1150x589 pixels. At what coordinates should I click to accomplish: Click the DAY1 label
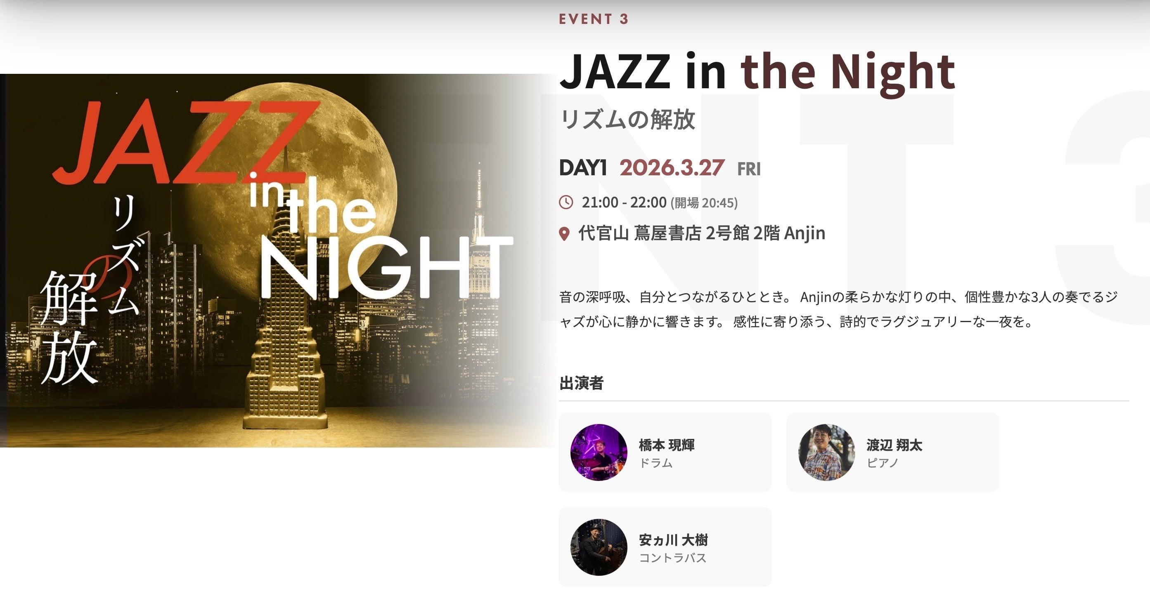click(583, 168)
